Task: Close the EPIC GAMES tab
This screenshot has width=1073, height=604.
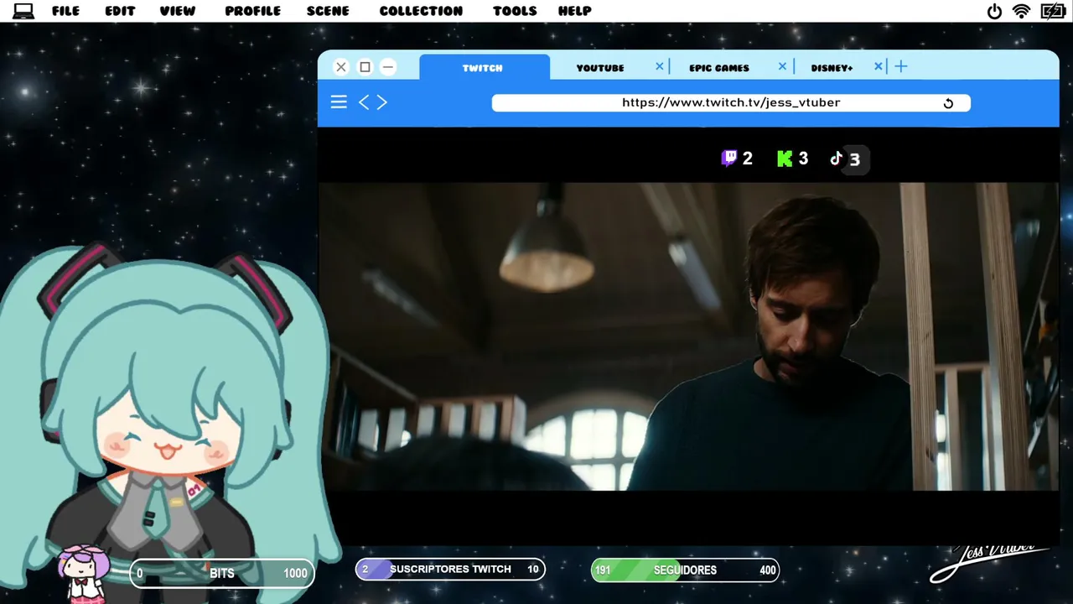Action: click(782, 66)
